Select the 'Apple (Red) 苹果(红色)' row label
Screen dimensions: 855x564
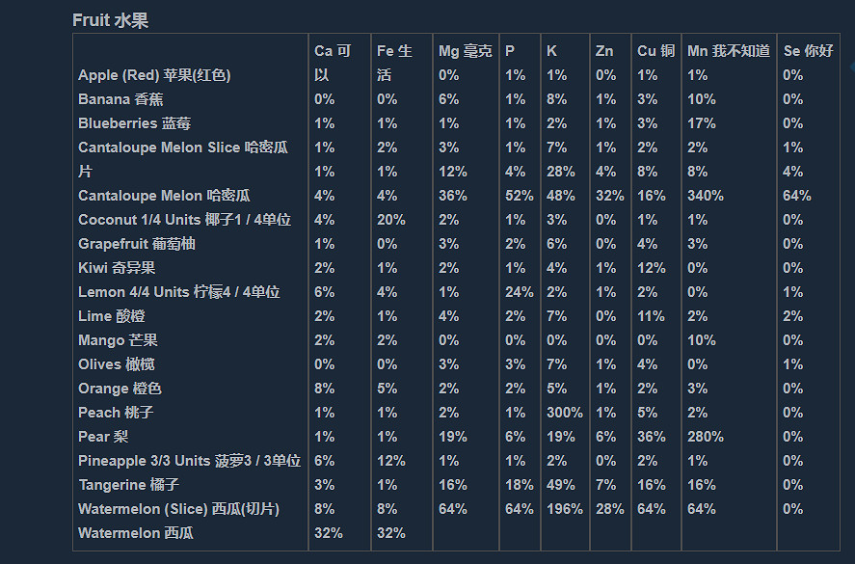coord(154,75)
